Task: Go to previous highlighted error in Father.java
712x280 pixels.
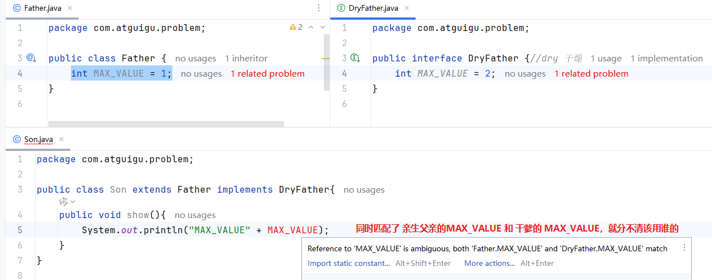Action: coord(311,27)
